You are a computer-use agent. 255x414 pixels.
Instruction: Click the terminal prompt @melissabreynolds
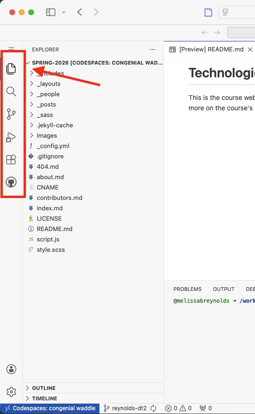[201, 301]
